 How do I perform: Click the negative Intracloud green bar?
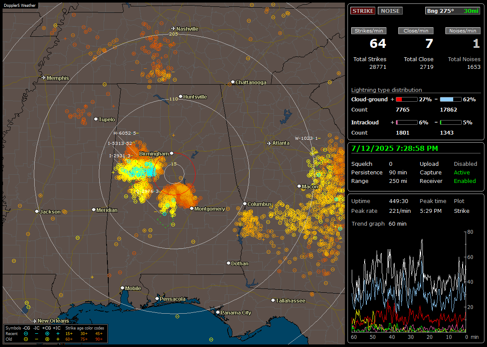pyautogui.click(x=451, y=123)
